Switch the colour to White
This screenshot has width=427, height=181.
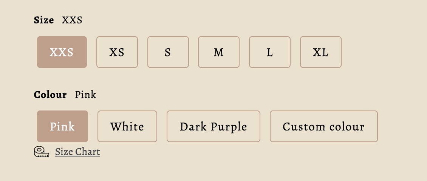127,126
